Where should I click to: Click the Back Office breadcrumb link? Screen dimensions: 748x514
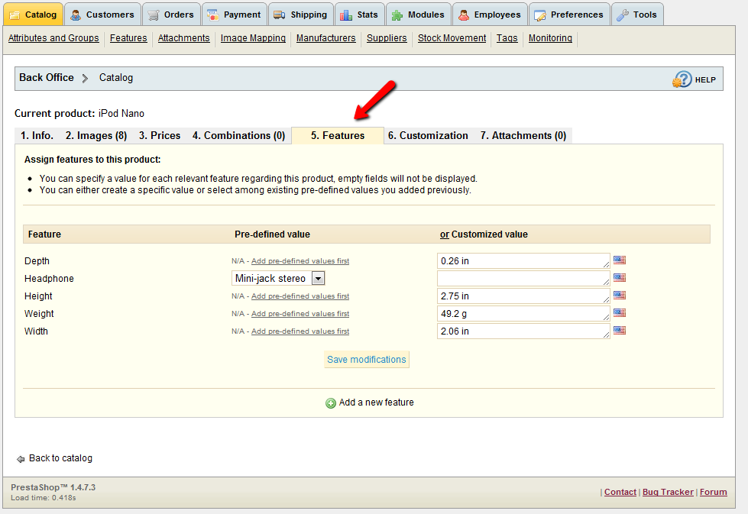coord(47,78)
